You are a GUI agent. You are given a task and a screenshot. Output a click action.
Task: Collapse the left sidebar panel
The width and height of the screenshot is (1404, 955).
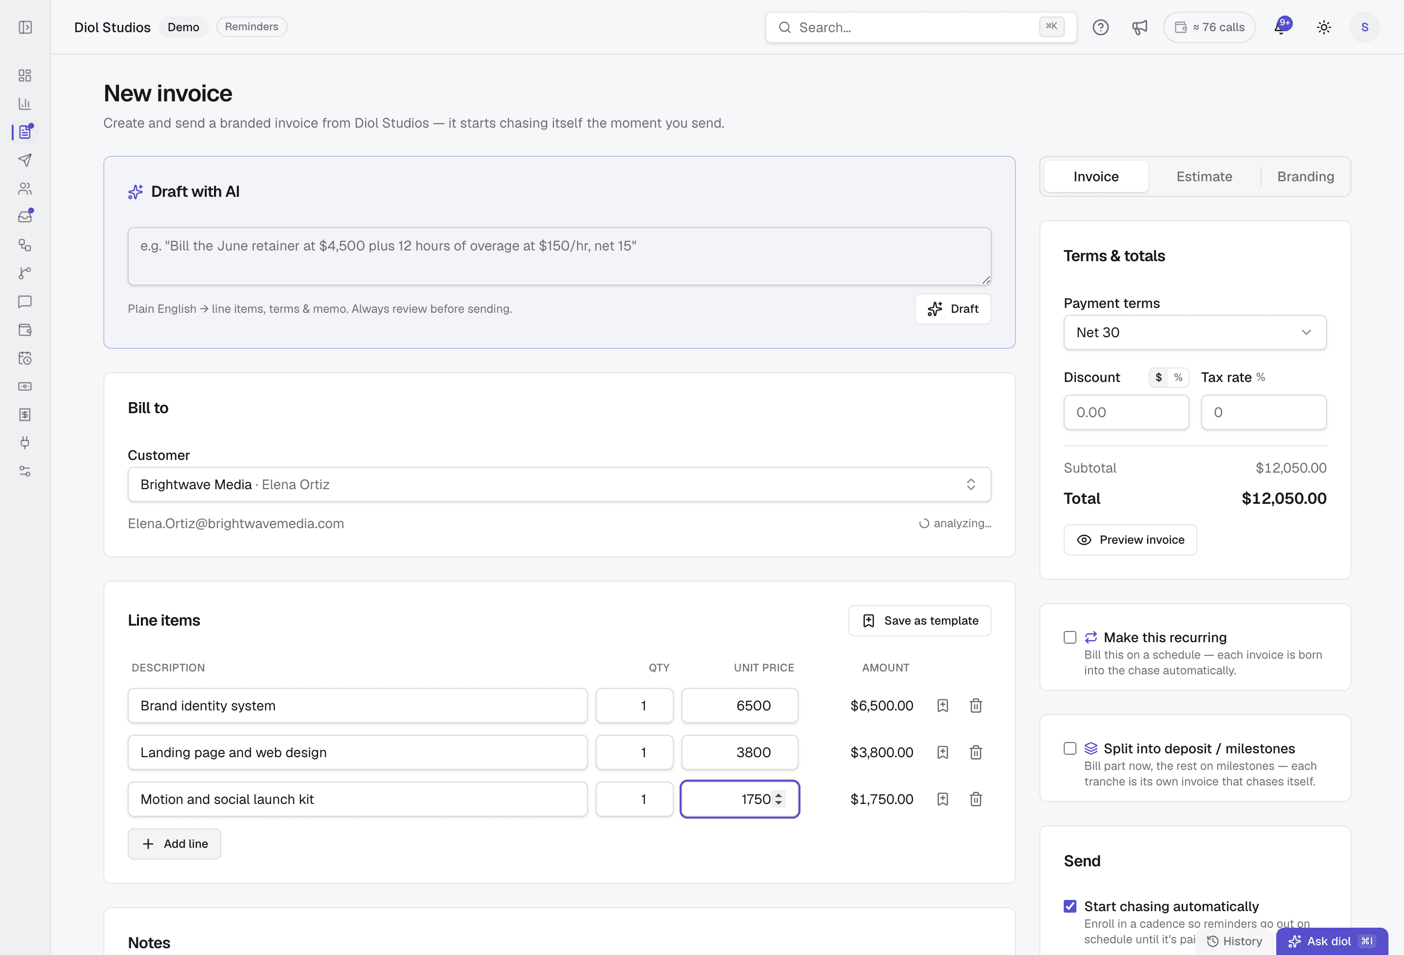(25, 27)
